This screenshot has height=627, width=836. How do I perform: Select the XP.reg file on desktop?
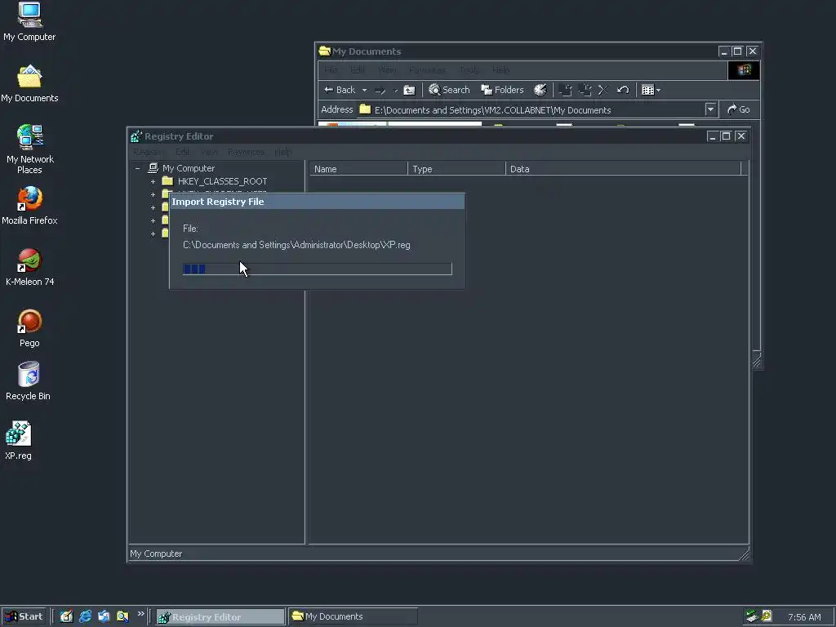(x=18, y=441)
